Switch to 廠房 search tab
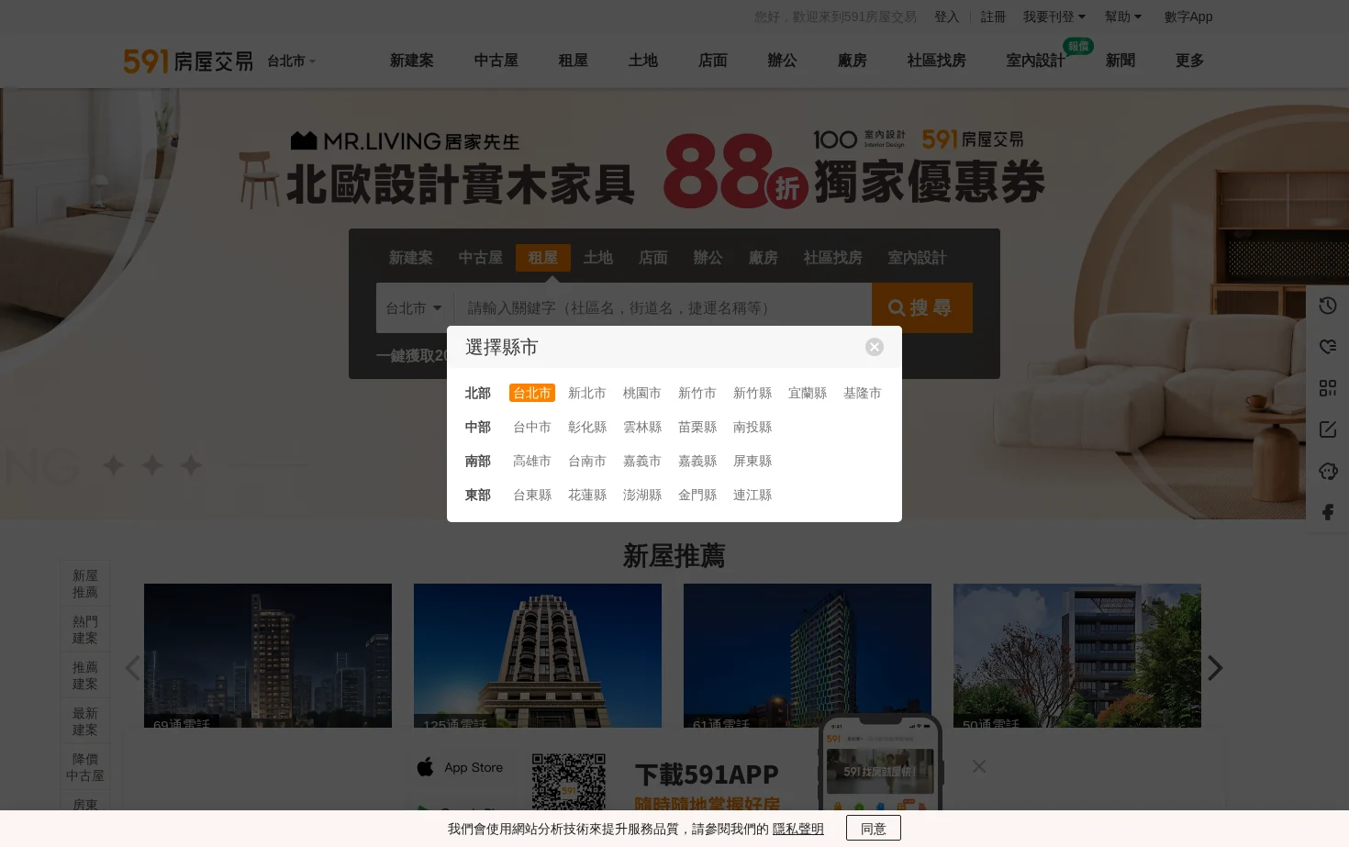 (x=764, y=258)
